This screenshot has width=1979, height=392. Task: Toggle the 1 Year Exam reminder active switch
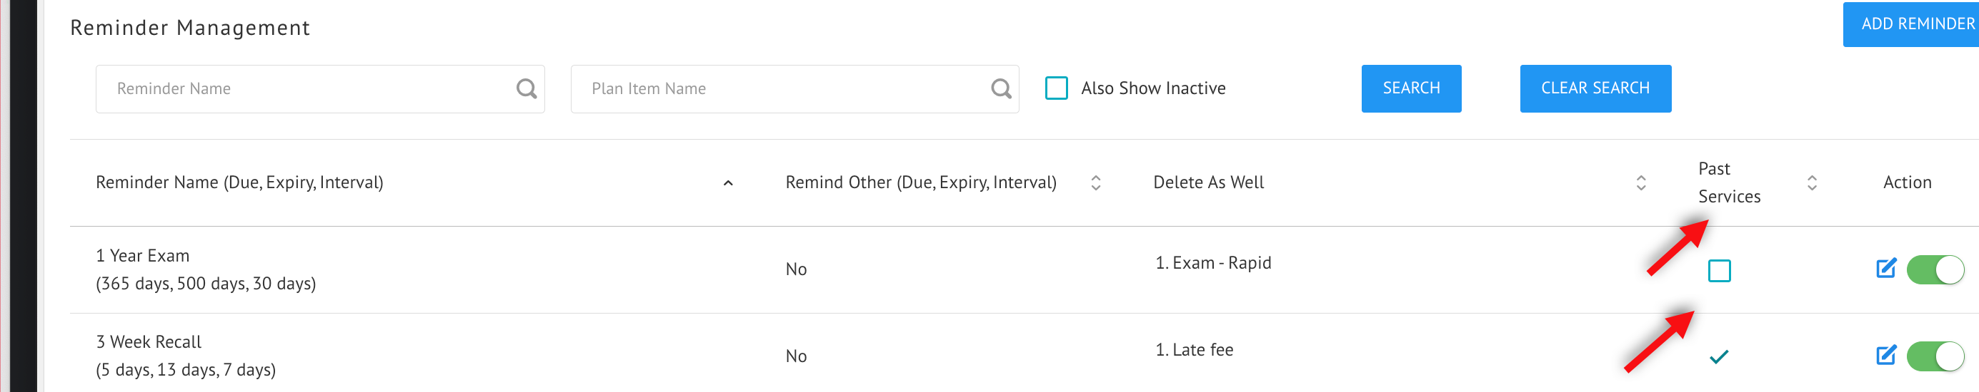point(1935,270)
